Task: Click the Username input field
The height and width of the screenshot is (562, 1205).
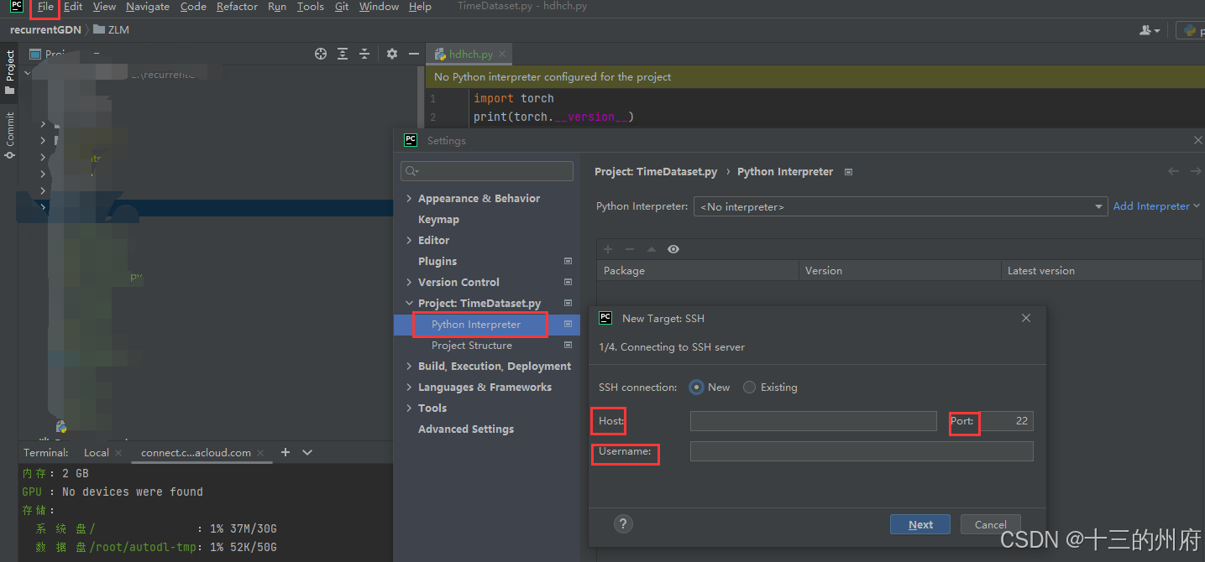Action: click(x=862, y=452)
